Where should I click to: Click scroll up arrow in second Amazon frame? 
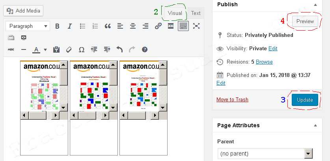tap(114, 65)
